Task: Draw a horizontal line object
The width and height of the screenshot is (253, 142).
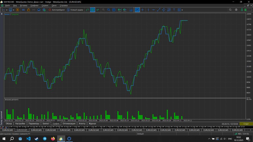Action: click(153, 10)
